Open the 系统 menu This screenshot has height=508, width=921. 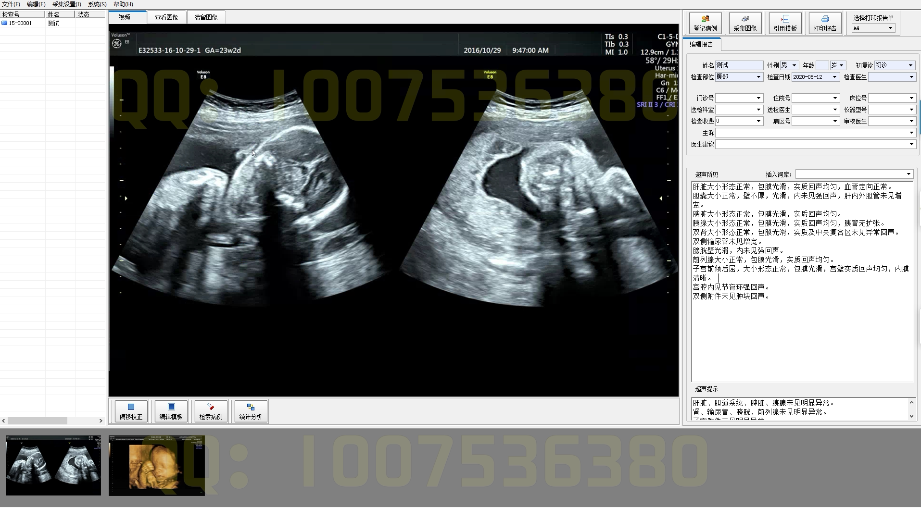coord(96,4)
